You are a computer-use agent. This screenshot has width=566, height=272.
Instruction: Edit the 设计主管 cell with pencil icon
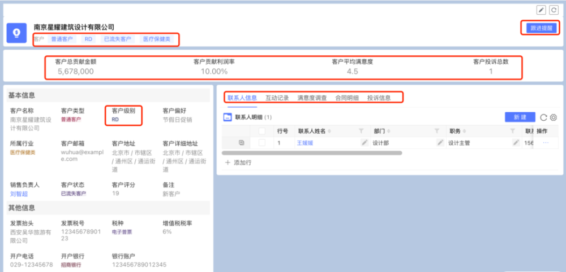coord(516,143)
